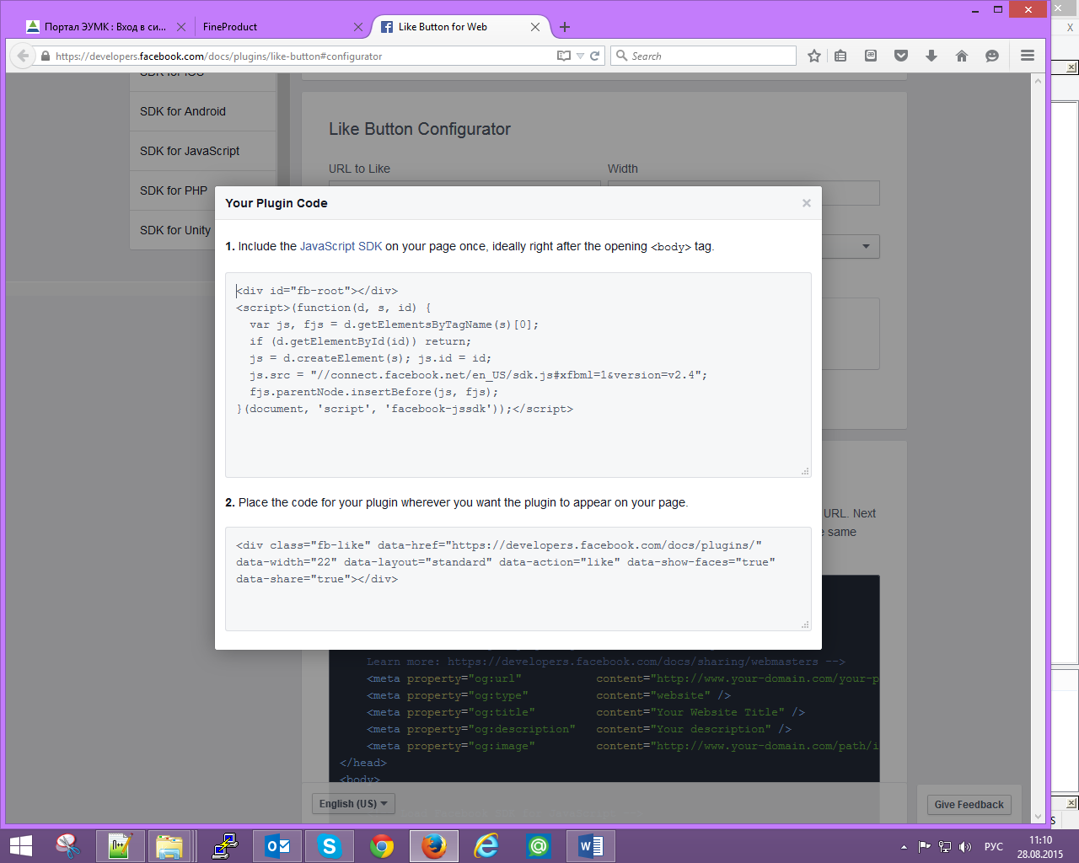Open Microsoft Word from the taskbar
1079x863 pixels.
(x=591, y=846)
